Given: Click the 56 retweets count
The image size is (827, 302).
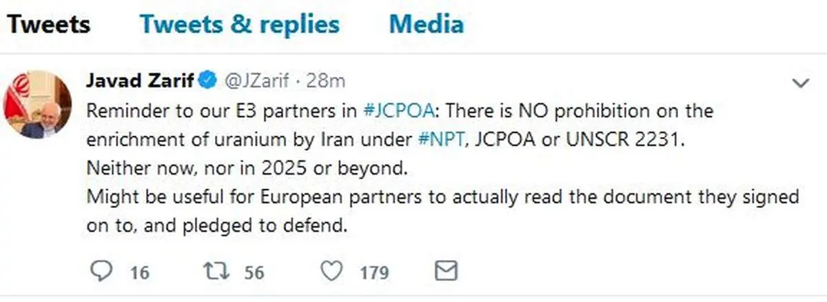Looking at the screenshot, I should pyautogui.click(x=254, y=272).
